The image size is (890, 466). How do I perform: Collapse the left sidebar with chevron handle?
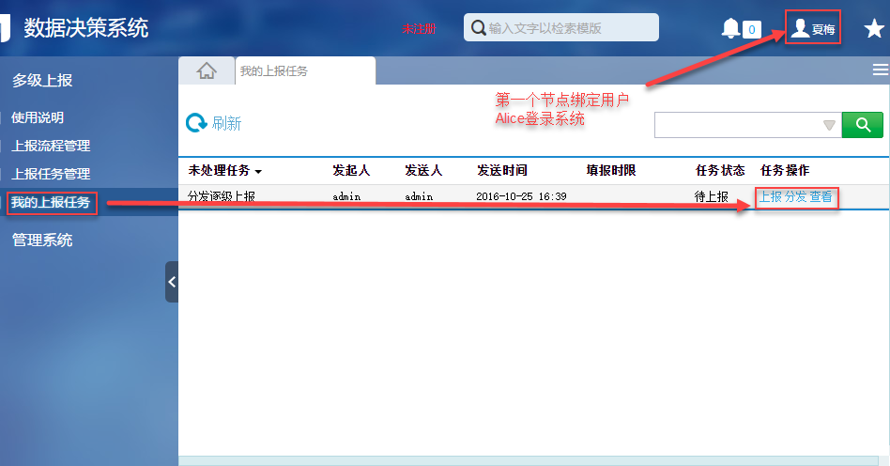(172, 282)
